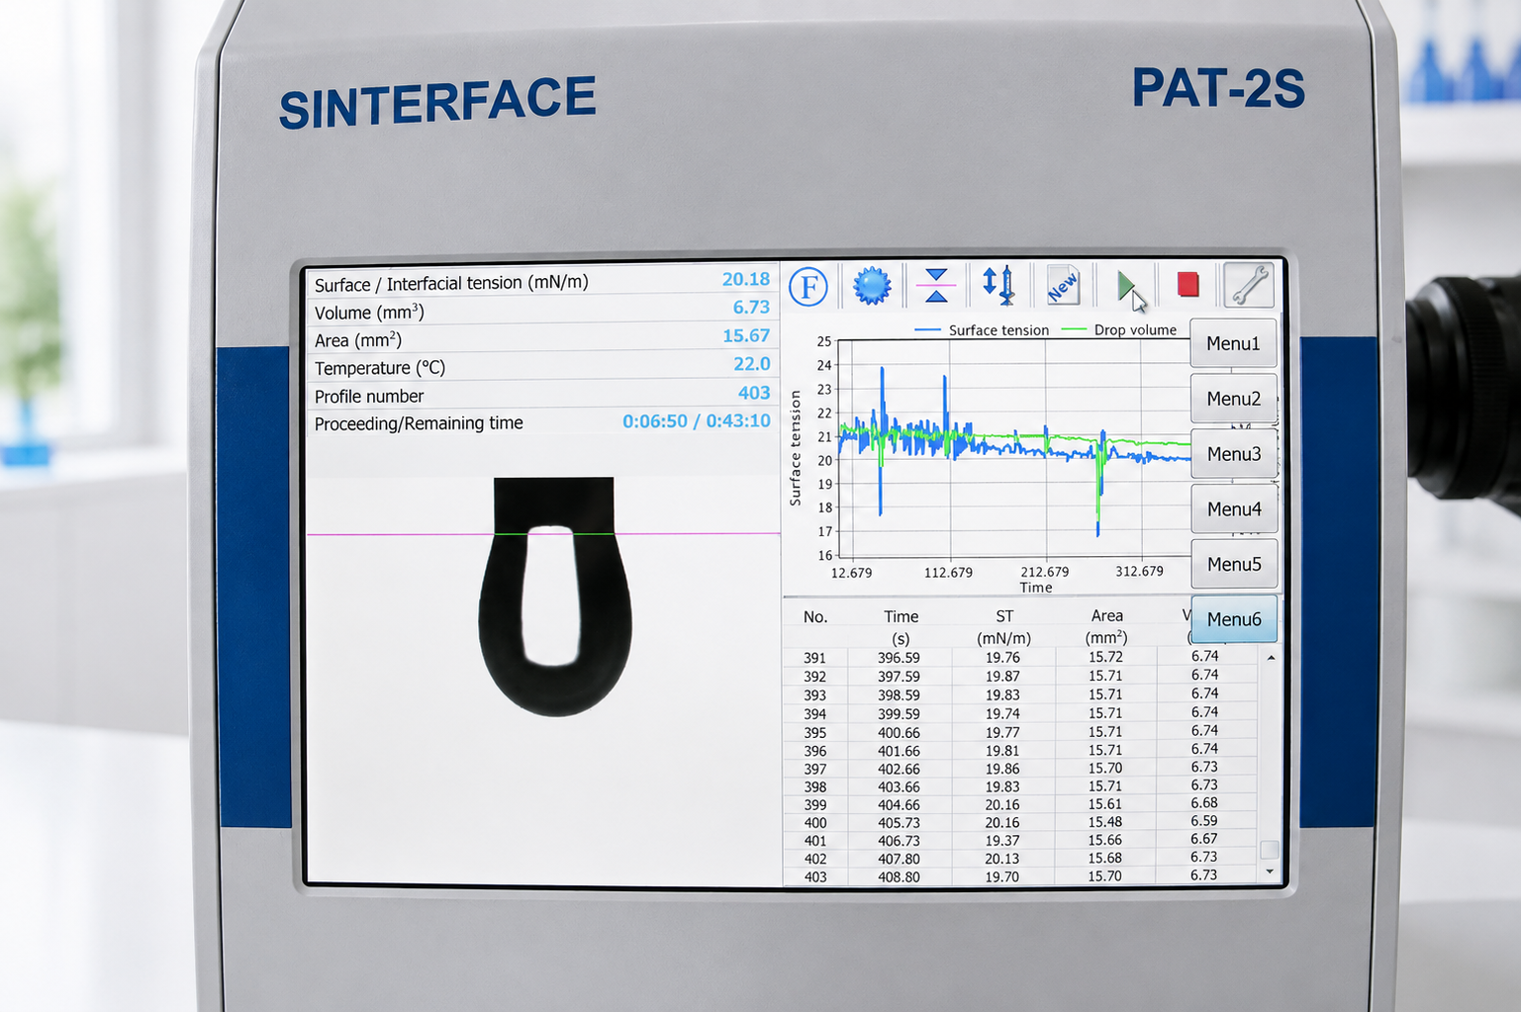Click the Area value 15.67
This screenshot has width=1521, height=1012.
click(745, 335)
